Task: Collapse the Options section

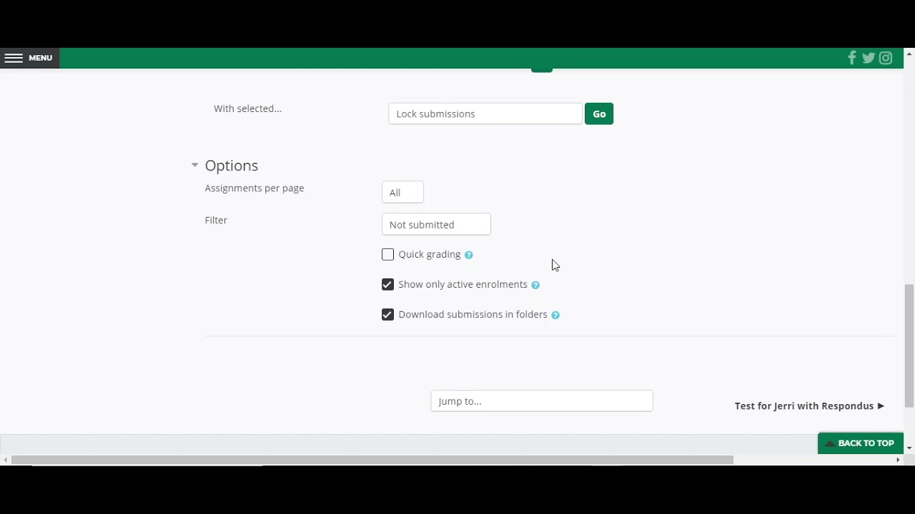Action: tap(194, 165)
